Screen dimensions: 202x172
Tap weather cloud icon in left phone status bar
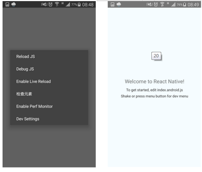click(x=13, y=4)
